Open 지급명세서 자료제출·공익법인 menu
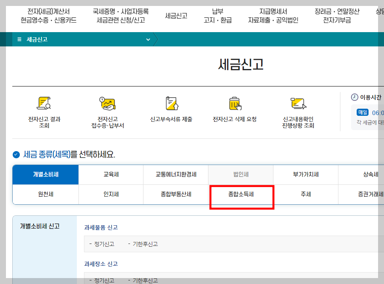Screen dimensions: 384x284 pos(273,16)
